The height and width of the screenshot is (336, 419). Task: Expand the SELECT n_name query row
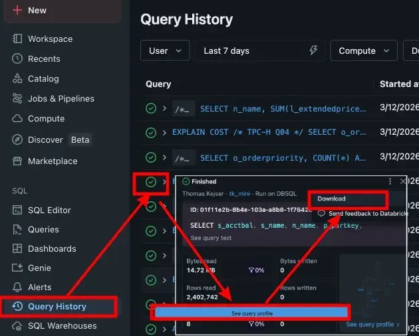(164, 108)
